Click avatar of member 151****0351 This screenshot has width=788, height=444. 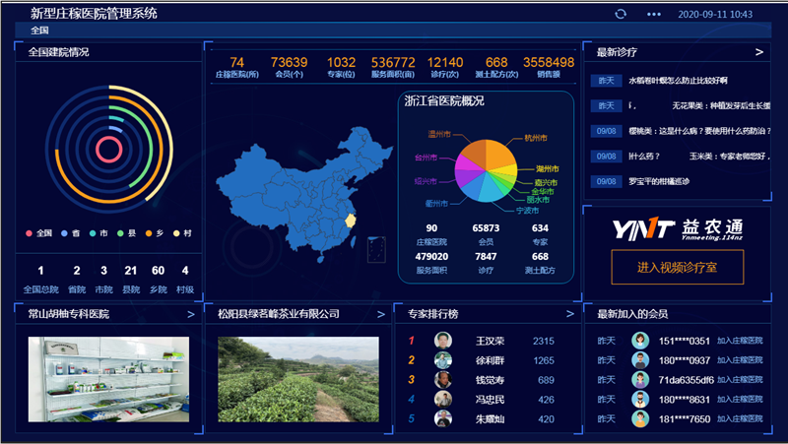(640, 341)
